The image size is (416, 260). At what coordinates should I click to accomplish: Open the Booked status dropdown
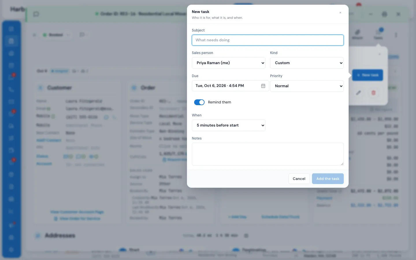pyautogui.click(x=56, y=35)
